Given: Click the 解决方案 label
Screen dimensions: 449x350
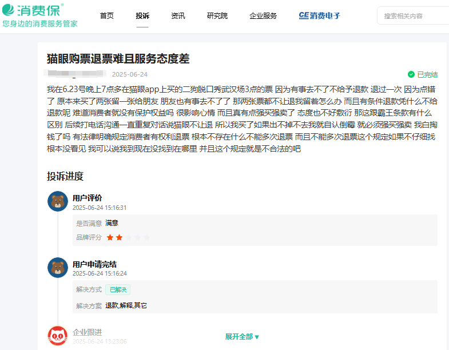Looking at the screenshot, I should (89, 306).
